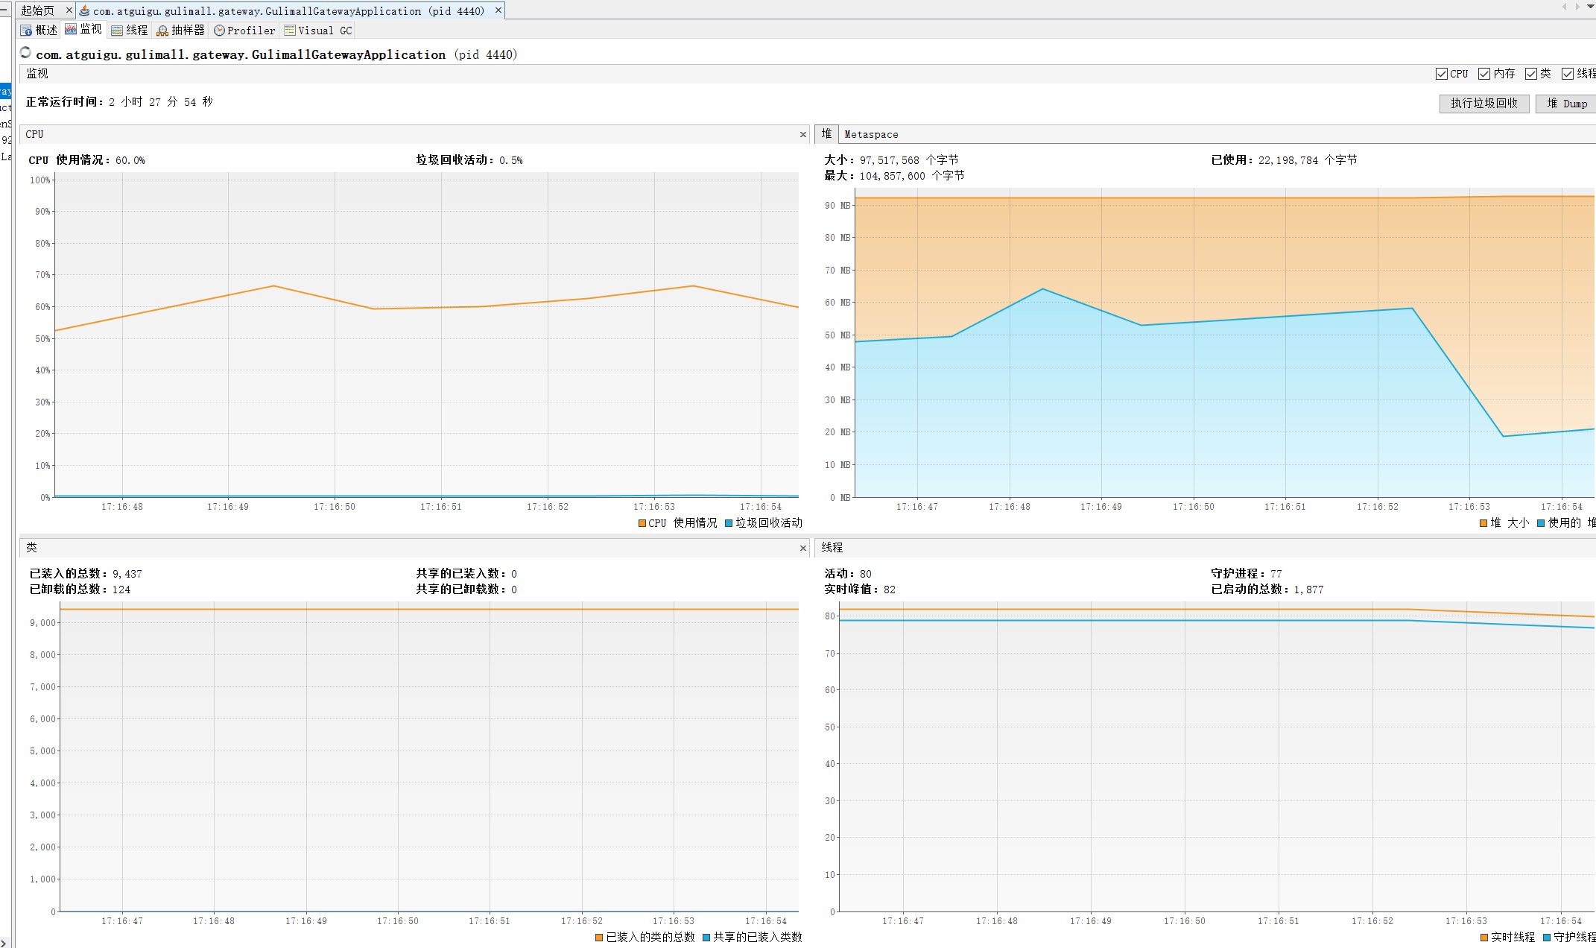Open the Visual GC tab icon
The image size is (1596, 948).
pos(290,31)
